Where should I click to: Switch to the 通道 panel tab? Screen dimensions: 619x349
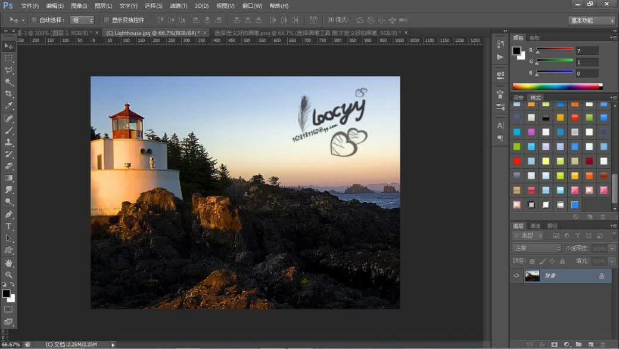tap(536, 226)
